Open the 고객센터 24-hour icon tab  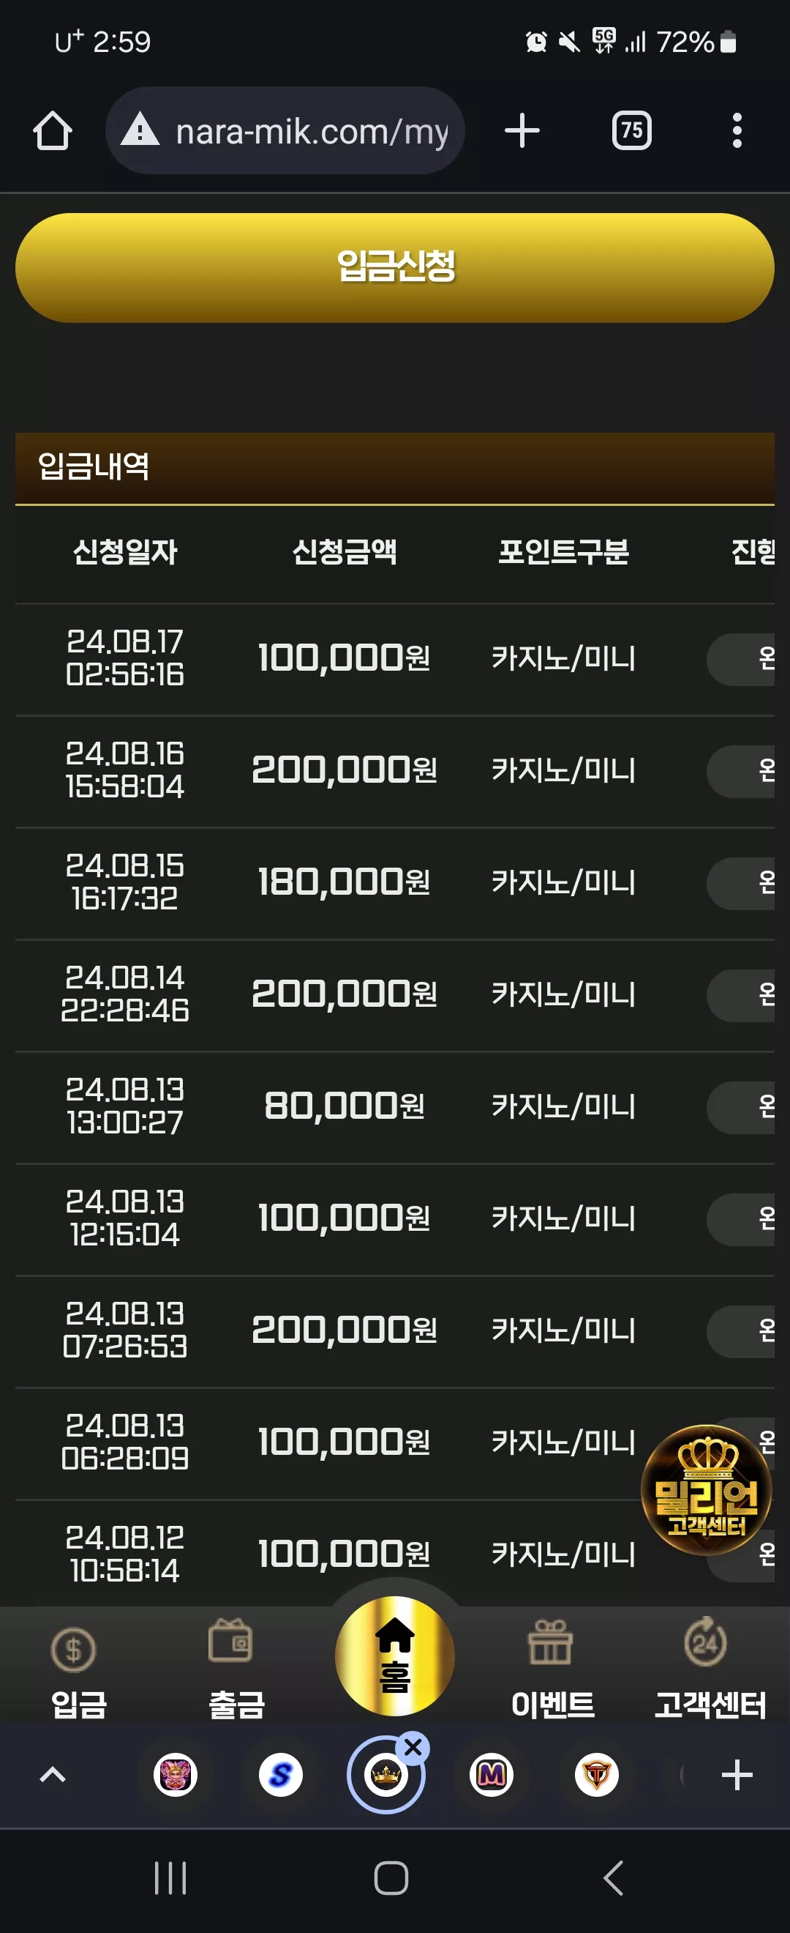[709, 1670]
